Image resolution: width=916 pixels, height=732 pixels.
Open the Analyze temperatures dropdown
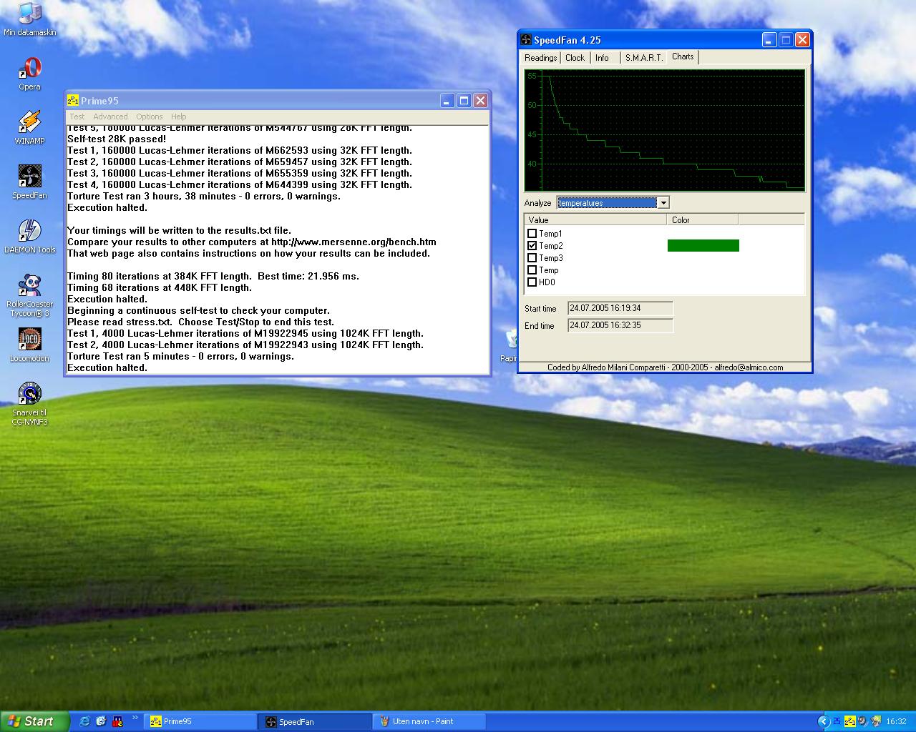click(x=663, y=203)
